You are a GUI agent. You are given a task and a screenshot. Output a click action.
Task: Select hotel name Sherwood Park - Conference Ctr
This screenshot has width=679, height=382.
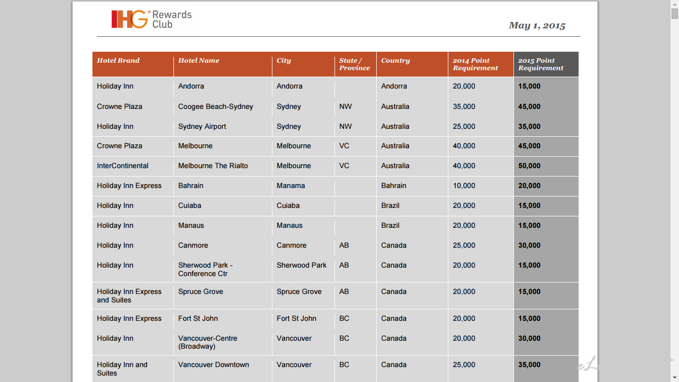point(205,269)
